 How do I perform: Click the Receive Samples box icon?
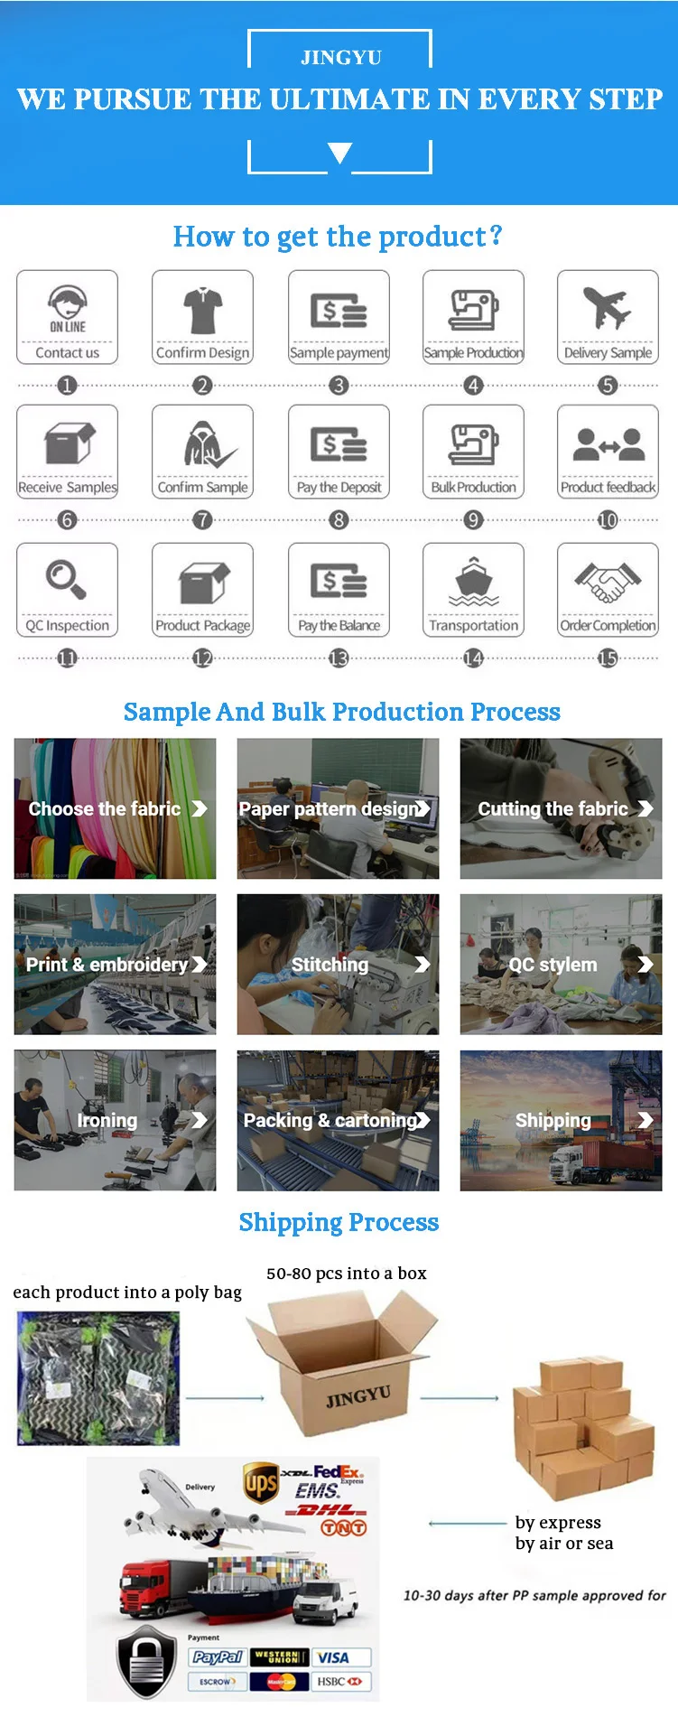click(70, 444)
